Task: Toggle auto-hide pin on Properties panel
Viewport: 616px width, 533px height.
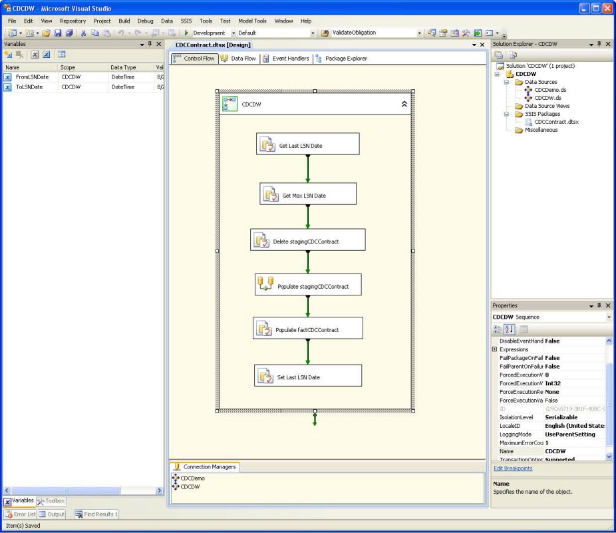Action: coord(599,305)
